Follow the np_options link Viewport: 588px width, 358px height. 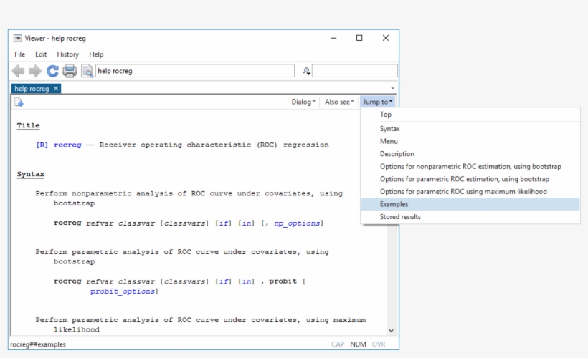(297, 223)
